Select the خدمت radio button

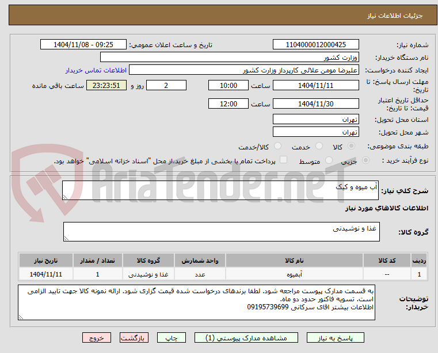[x=319, y=145]
